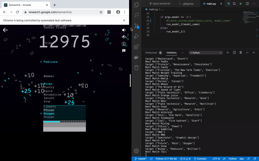Expand the main.py breadcrumb ellipsis

(162, 9)
